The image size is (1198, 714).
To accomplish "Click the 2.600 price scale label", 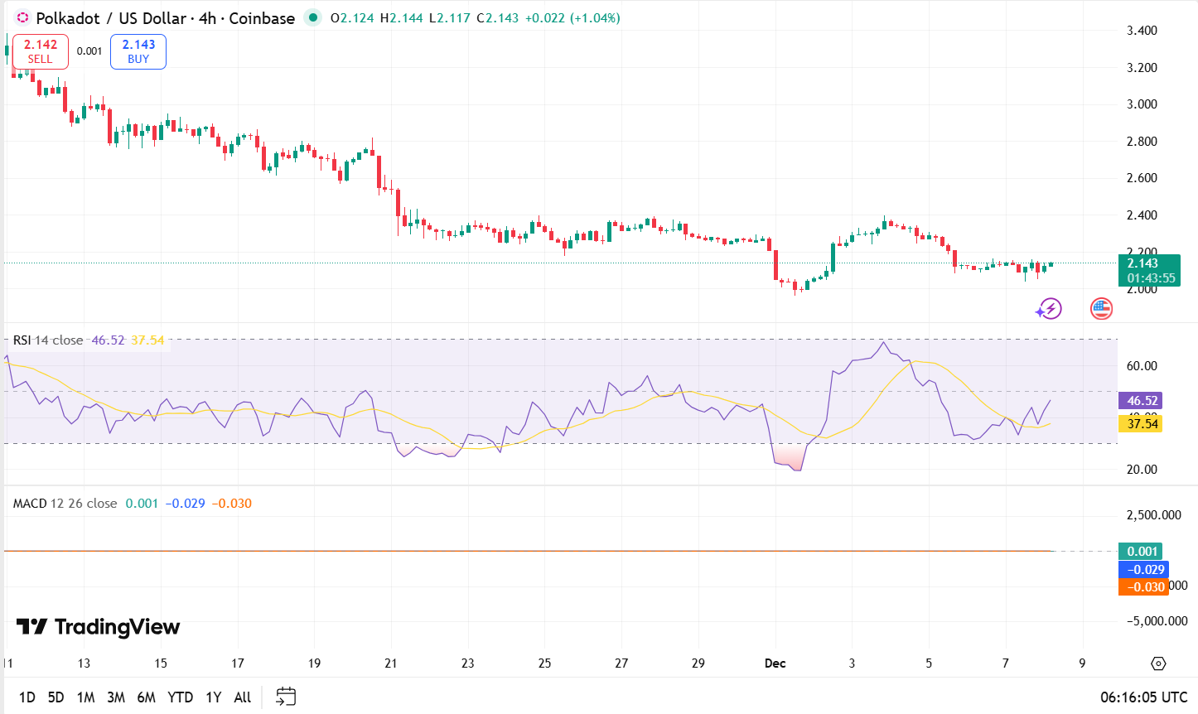I will coord(1142,178).
